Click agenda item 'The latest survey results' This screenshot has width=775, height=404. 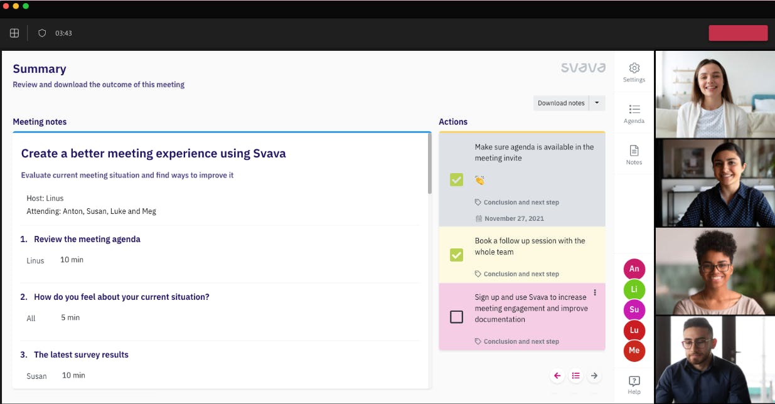tap(81, 354)
